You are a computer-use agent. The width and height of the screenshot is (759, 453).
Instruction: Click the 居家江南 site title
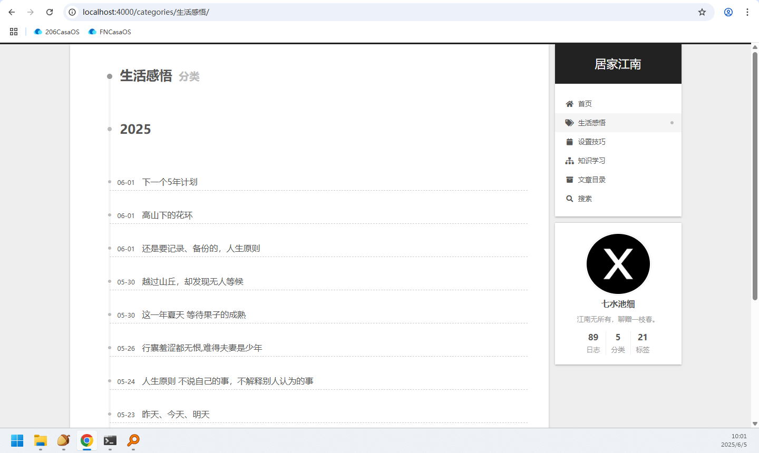click(618, 64)
